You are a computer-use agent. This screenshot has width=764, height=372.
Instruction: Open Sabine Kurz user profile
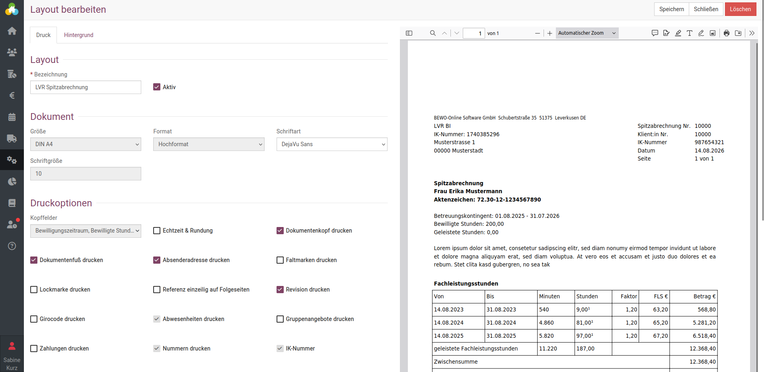(12, 354)
